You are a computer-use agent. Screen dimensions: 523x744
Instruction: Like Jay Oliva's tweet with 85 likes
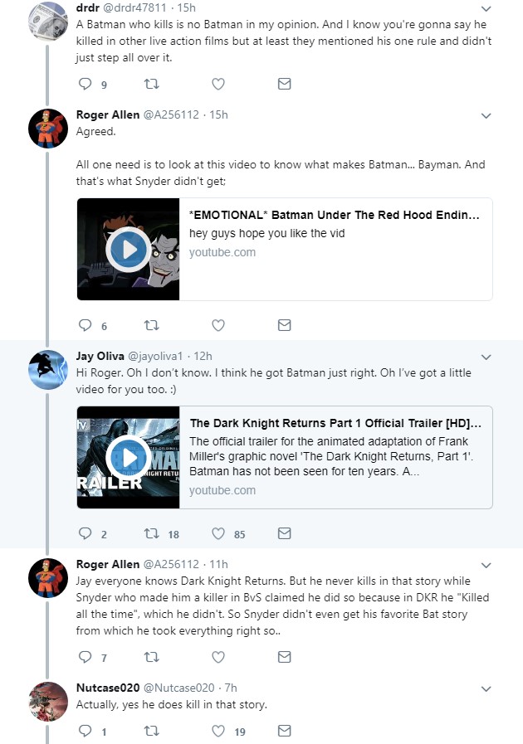[218, 534]
